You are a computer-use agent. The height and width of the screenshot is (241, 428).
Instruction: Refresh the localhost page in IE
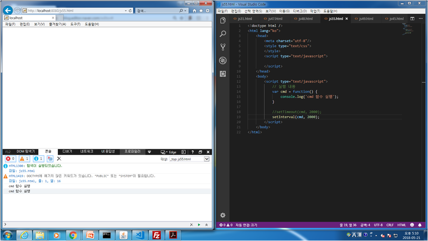pyautogui.click(x=130, y=11)
